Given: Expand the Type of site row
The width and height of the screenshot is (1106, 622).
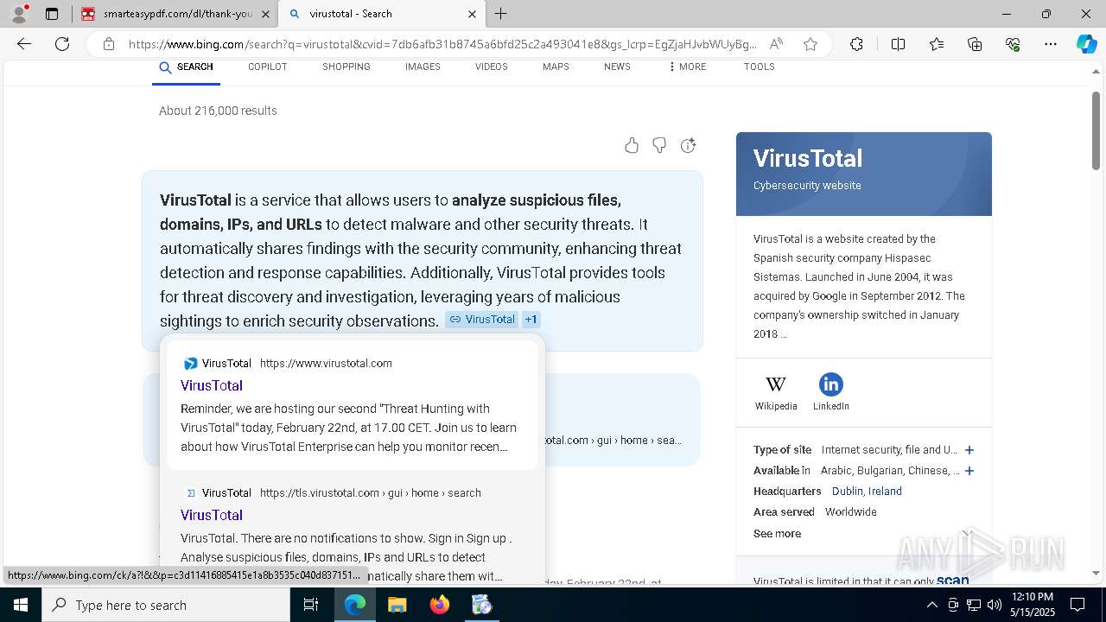Looking at the screenshot, I should pyautogui.click(x=969, y=450).
